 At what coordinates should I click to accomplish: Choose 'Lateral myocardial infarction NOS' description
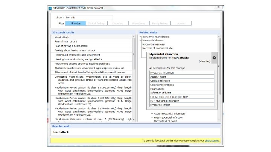click(x=182, y=97)
